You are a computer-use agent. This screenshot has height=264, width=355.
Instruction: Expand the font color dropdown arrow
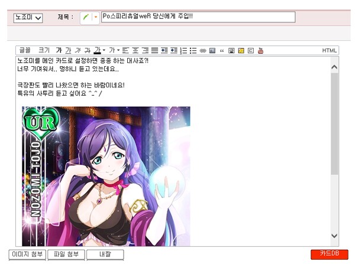[x=104, y=50]
